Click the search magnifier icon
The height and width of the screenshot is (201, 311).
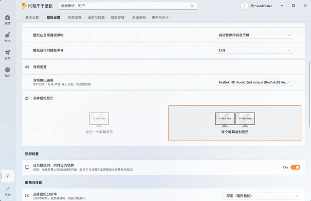pos(192,6)
